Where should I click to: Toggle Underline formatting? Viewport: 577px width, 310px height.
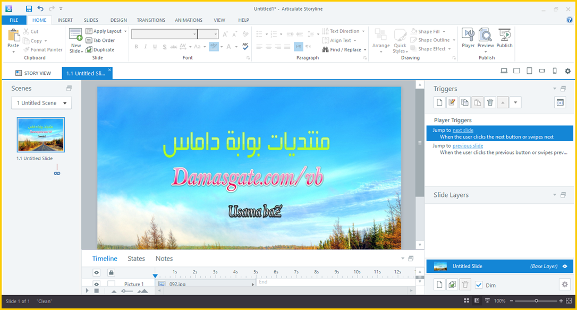(x=155, y=47)
